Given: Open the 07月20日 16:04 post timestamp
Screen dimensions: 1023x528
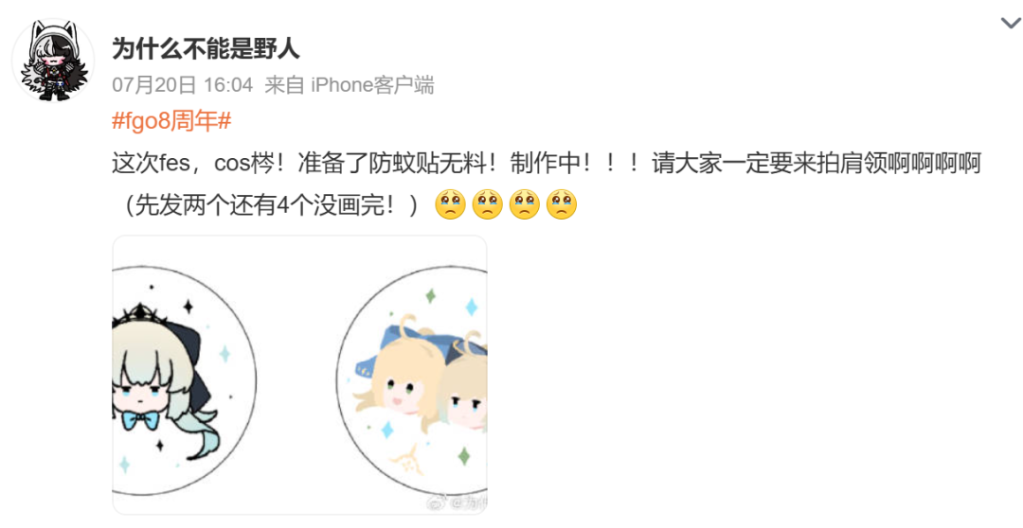Looking at the screenshot, I should pyautogui.click(x=182, y=85).
